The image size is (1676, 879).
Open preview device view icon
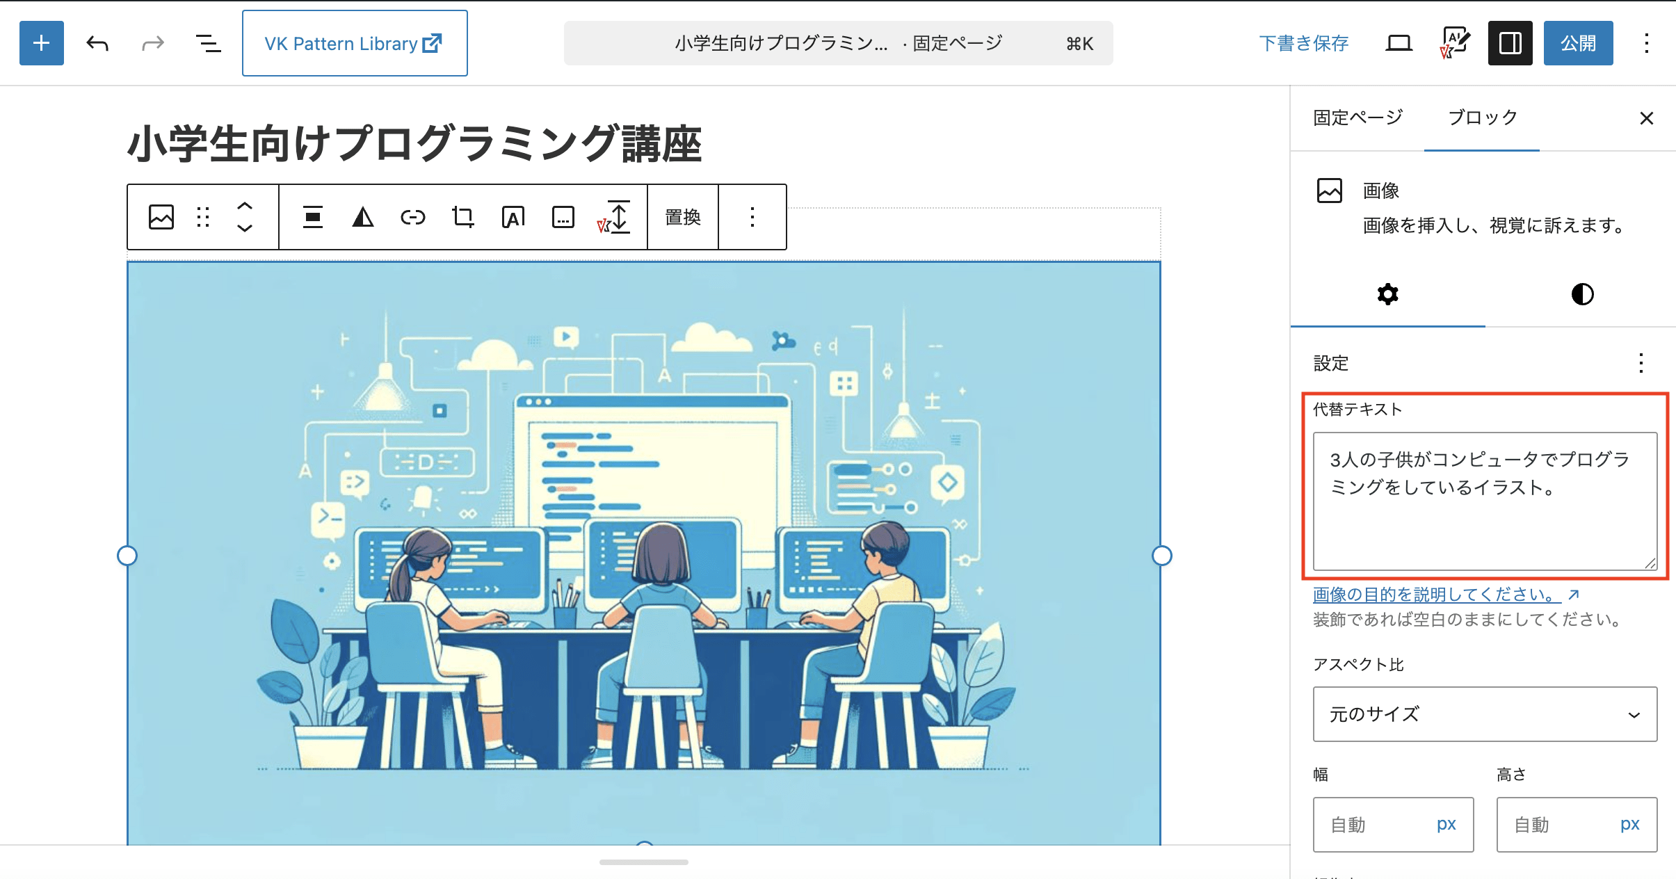(1399, 43)
